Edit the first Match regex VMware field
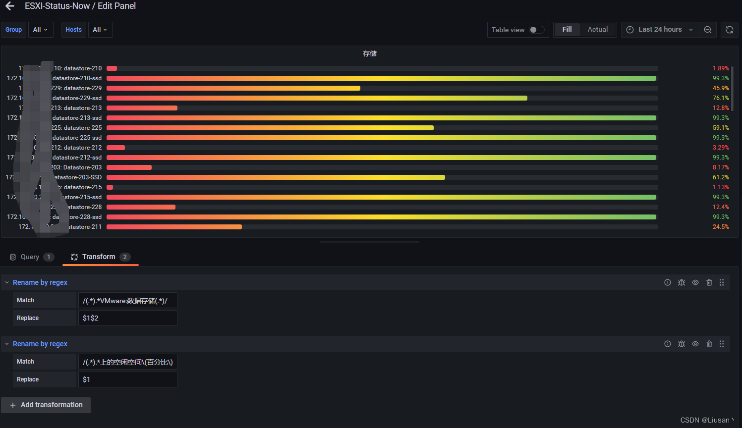Screen dimensions: 742x428 pyautogui.click(x=127, y=300)
